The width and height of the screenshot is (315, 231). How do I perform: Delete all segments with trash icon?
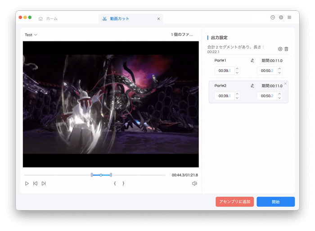[x=286, y=49]
